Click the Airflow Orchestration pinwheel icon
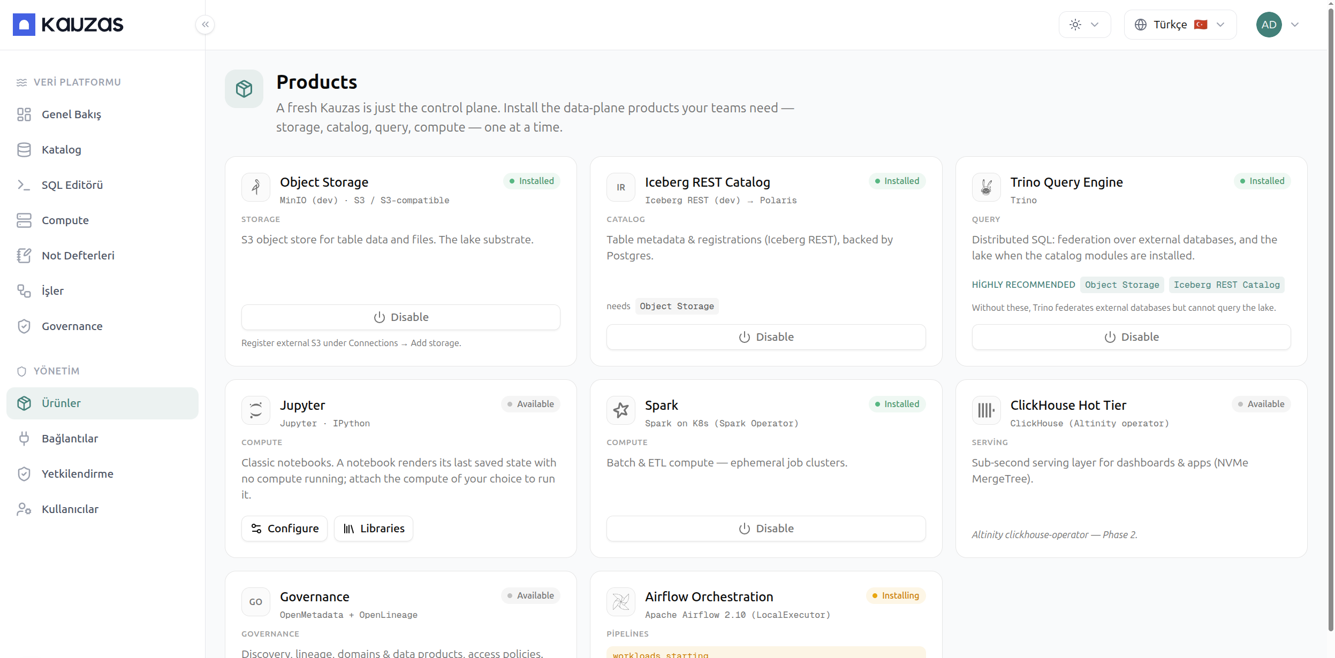This screenshot has height=658, width=1335. click(x=621, y=602)
